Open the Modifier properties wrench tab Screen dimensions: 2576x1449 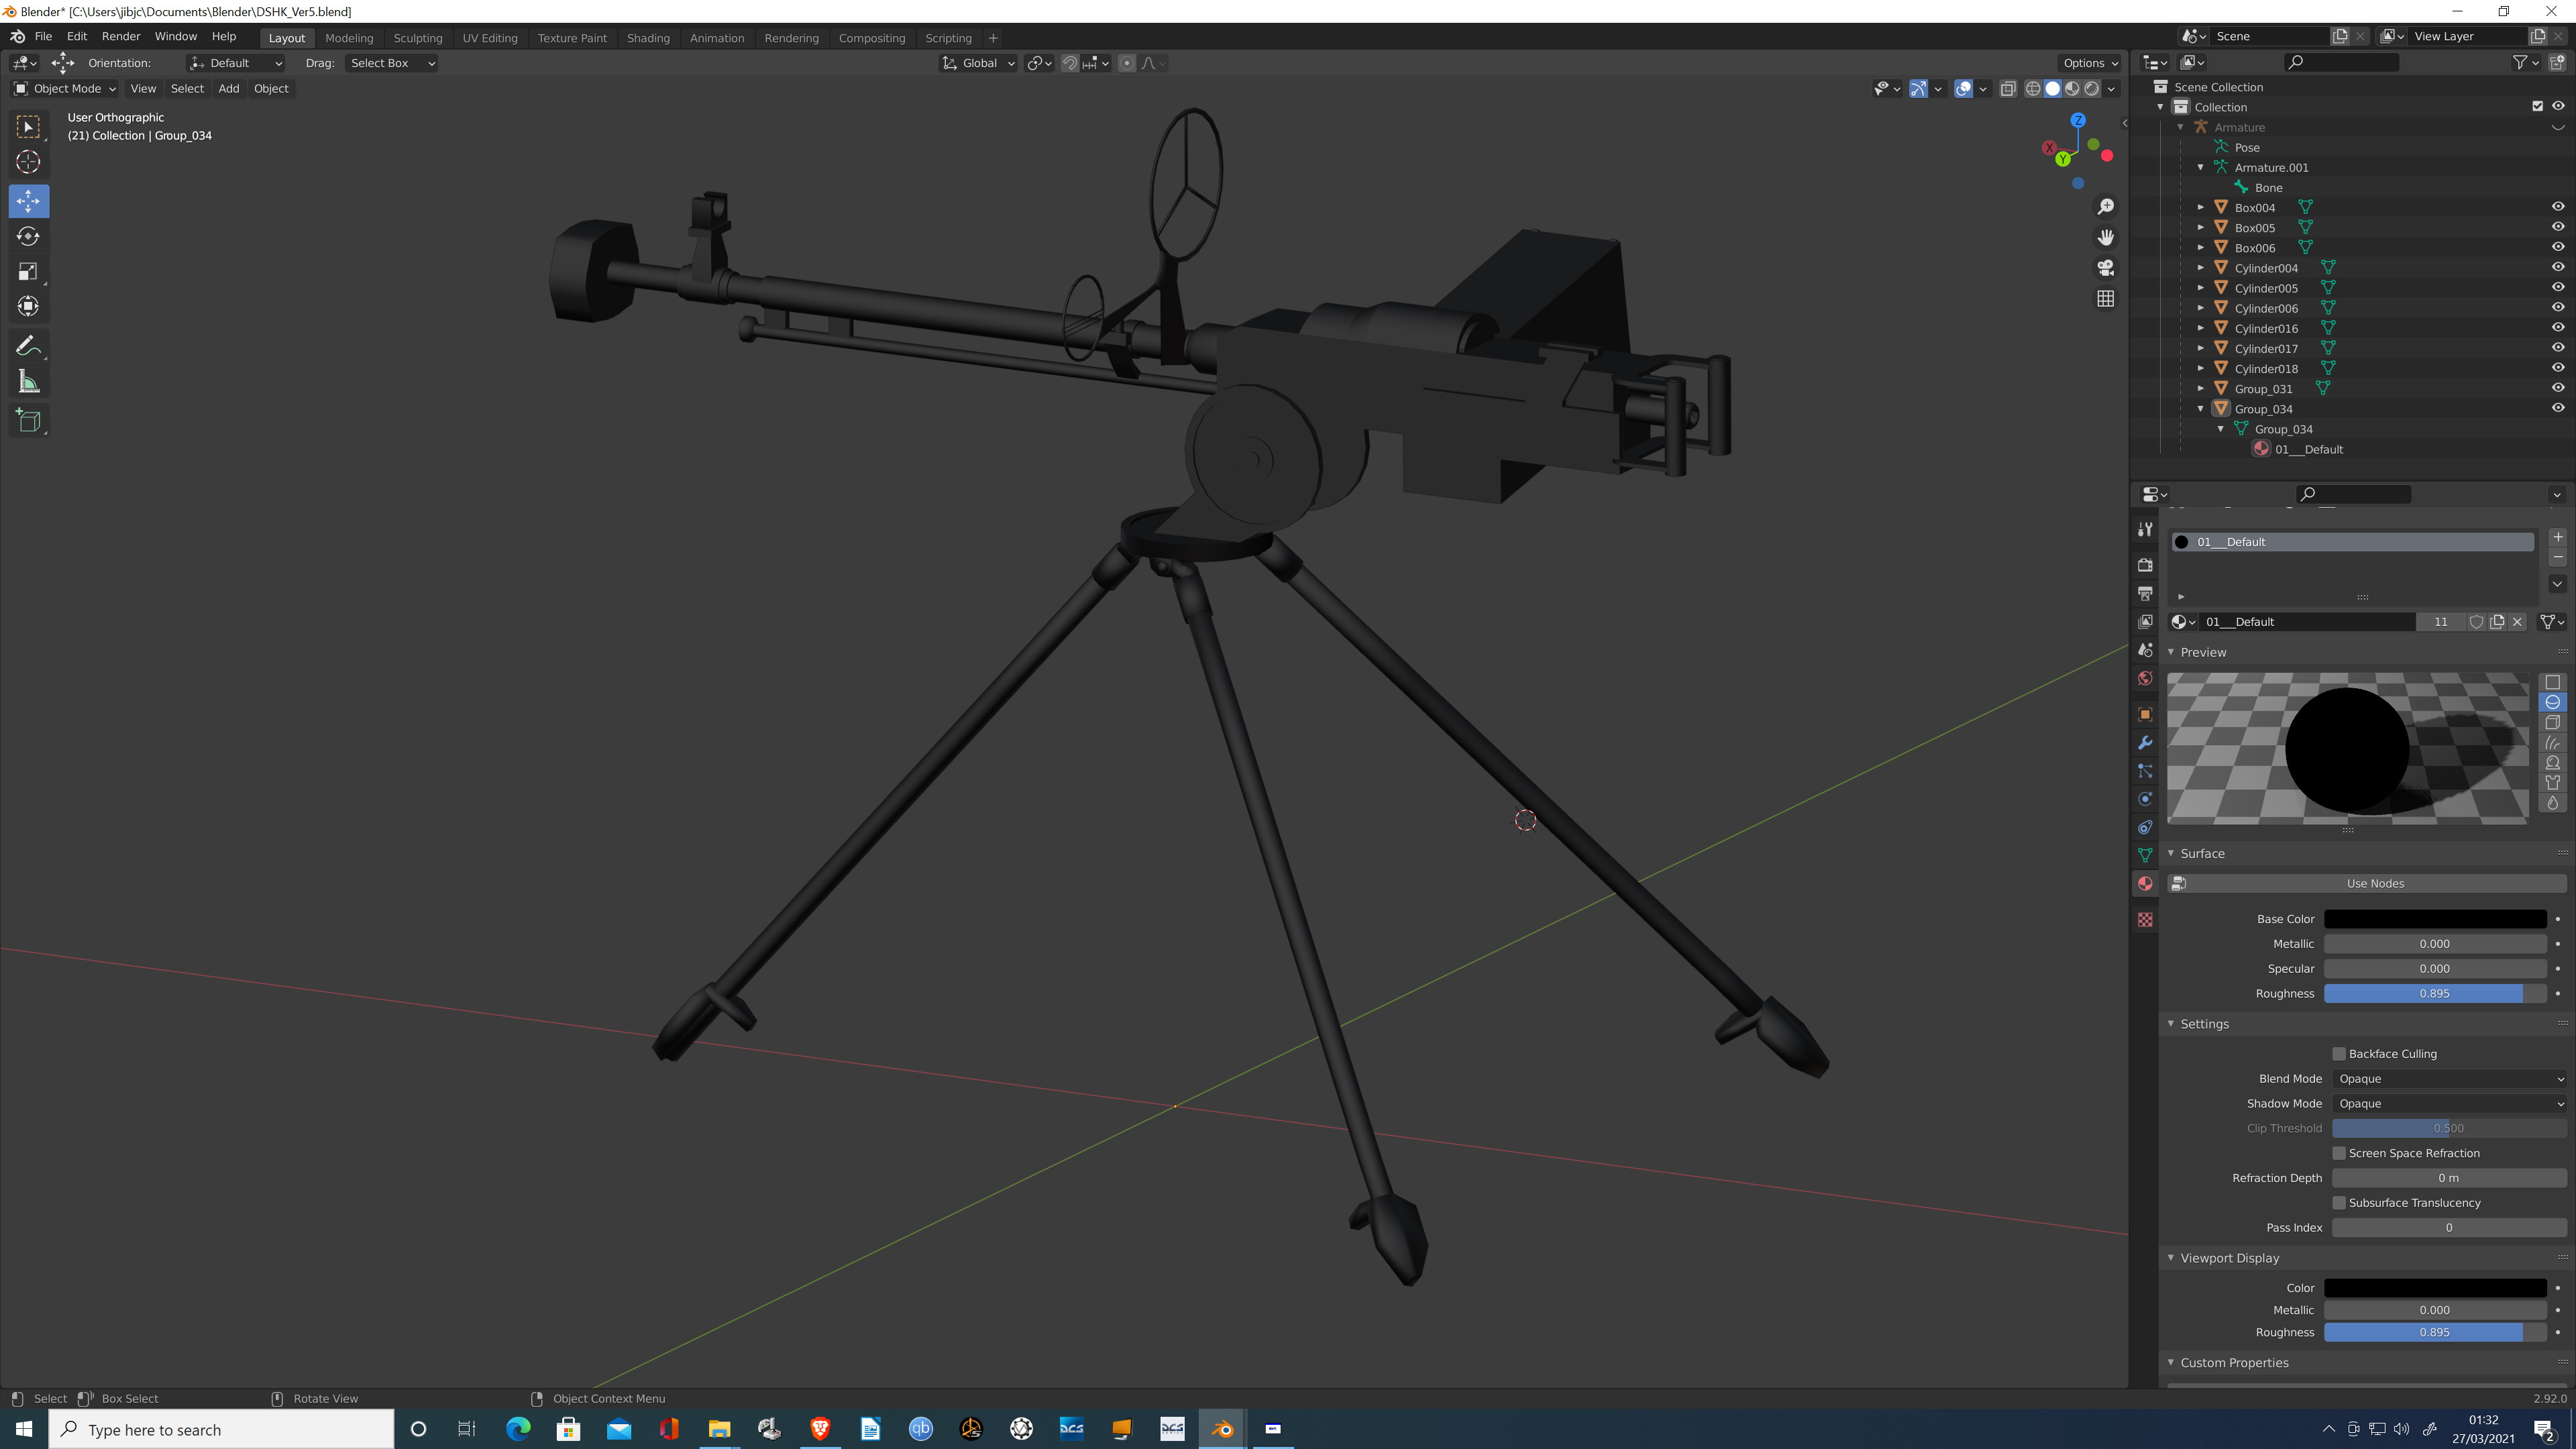(x=2145, y=743)
